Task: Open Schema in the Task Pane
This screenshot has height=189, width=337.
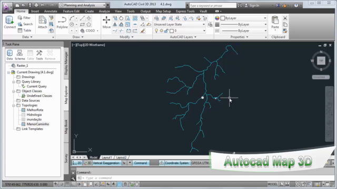Action: coord(20,55)
